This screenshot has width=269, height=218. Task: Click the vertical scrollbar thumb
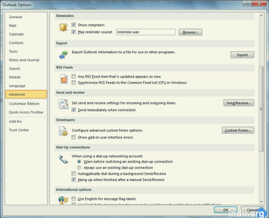[261, 108]
